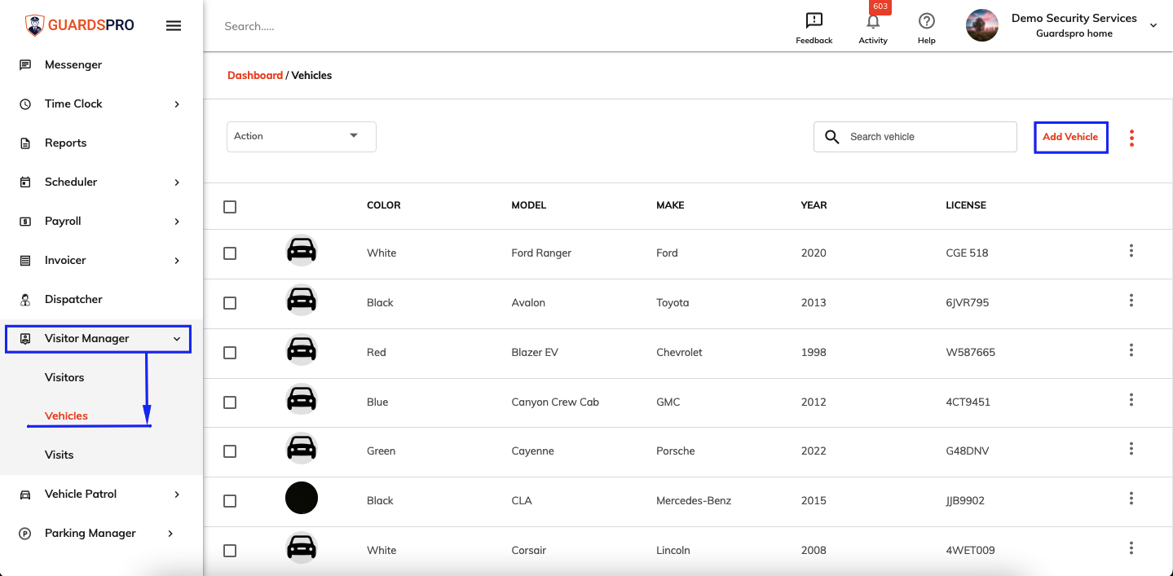Image resolution: width=1173 pixels, height=576 pixels.
Task: Select the black circle avatar for the Mercedes-Benz CLA
Action: (x=302, y=498)
